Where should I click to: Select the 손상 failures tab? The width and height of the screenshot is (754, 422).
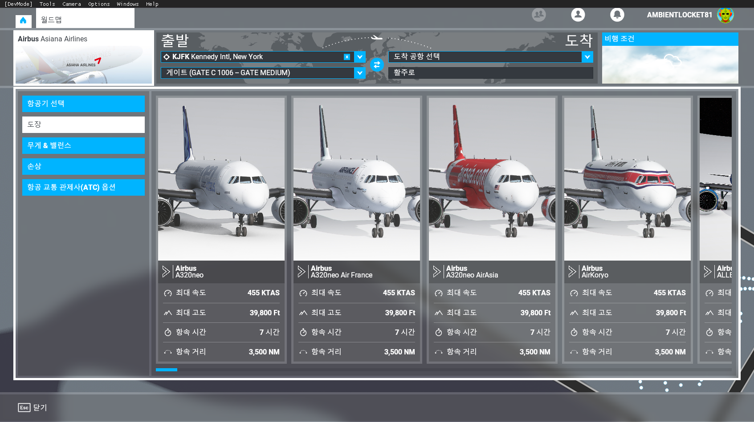pos(83,166)
